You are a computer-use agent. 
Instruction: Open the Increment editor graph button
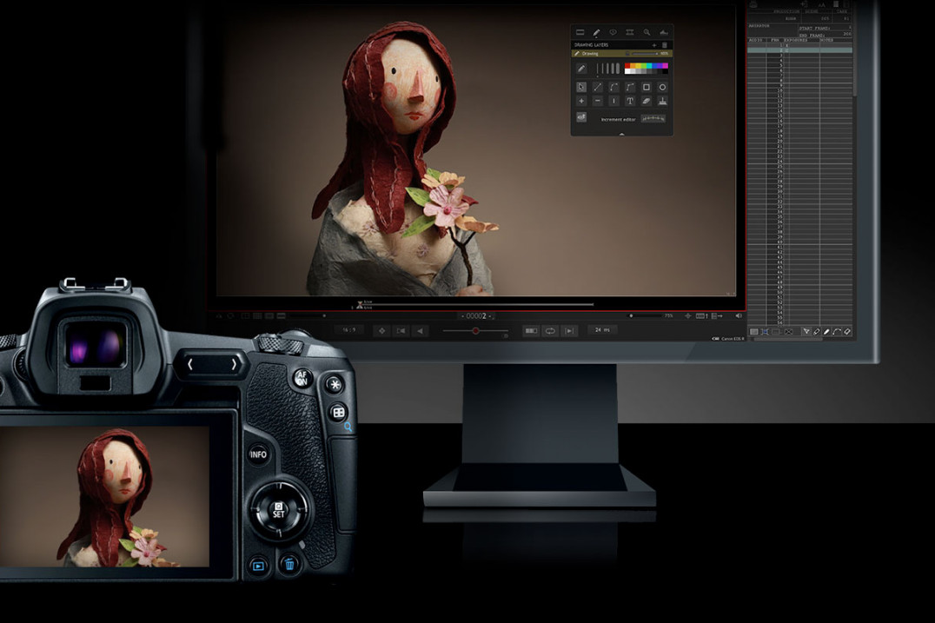tap(653, 119)
